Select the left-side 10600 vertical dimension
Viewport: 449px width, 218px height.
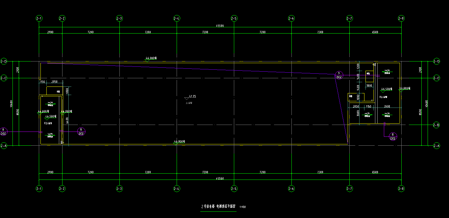(x=11, y=103)
